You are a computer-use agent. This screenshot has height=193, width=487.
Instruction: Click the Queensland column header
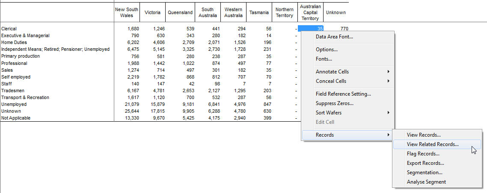click(x=180, y=12)
